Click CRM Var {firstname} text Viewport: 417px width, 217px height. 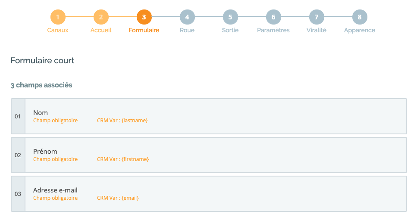coord(123,159)
